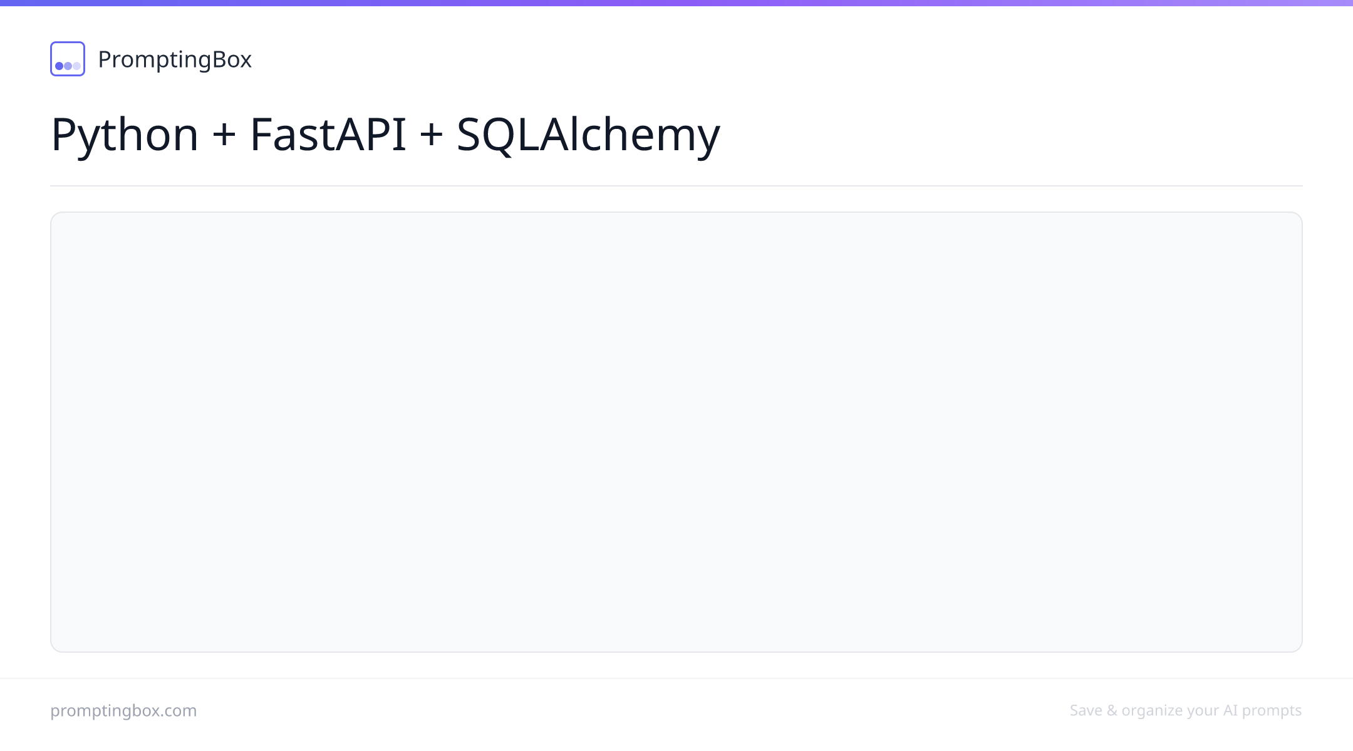
Task: Click the PromptingBox square logo icon
Action: [x=68, y=59]
